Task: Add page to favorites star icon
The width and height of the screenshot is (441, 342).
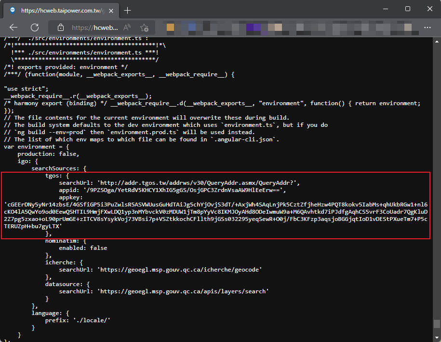Action: coord(144,27)
